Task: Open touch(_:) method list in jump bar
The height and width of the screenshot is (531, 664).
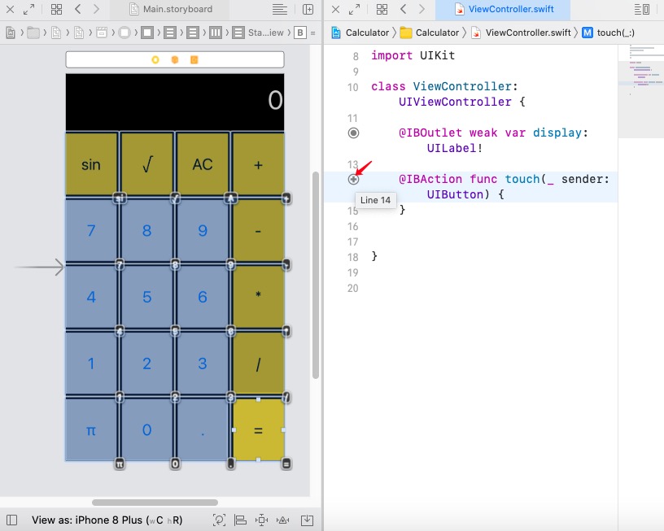Action: [x=608, y=33]
